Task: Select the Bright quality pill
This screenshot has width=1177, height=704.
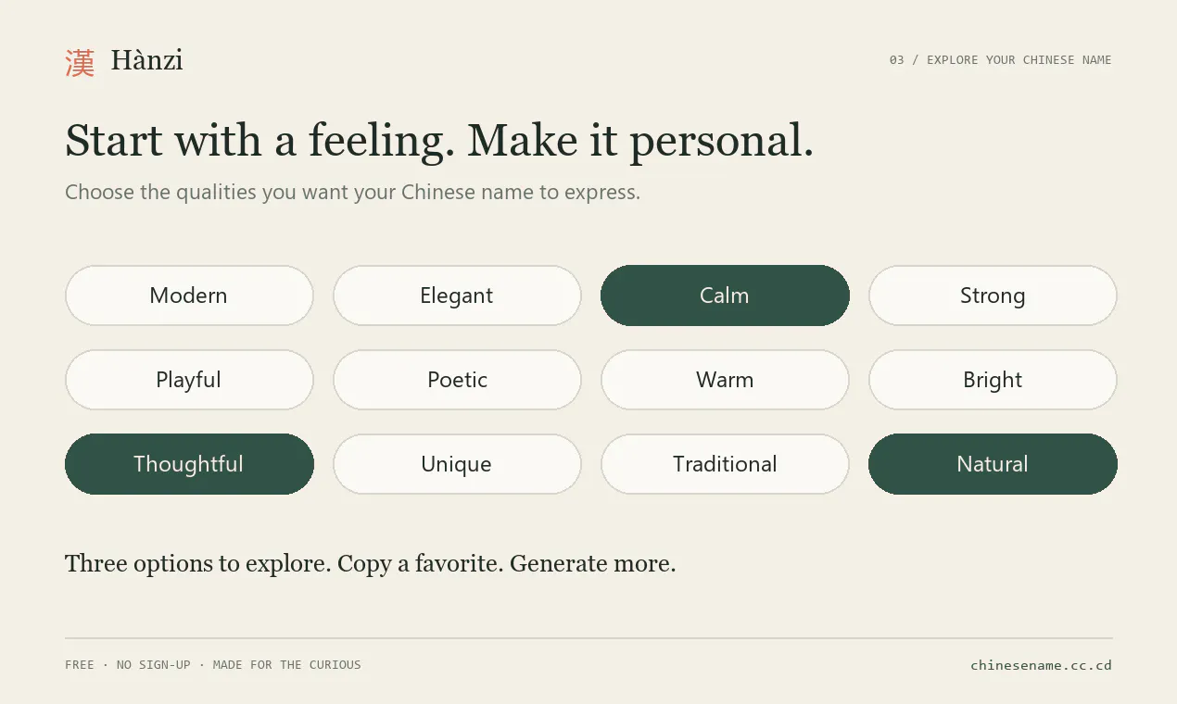Action: pos(993,380)
